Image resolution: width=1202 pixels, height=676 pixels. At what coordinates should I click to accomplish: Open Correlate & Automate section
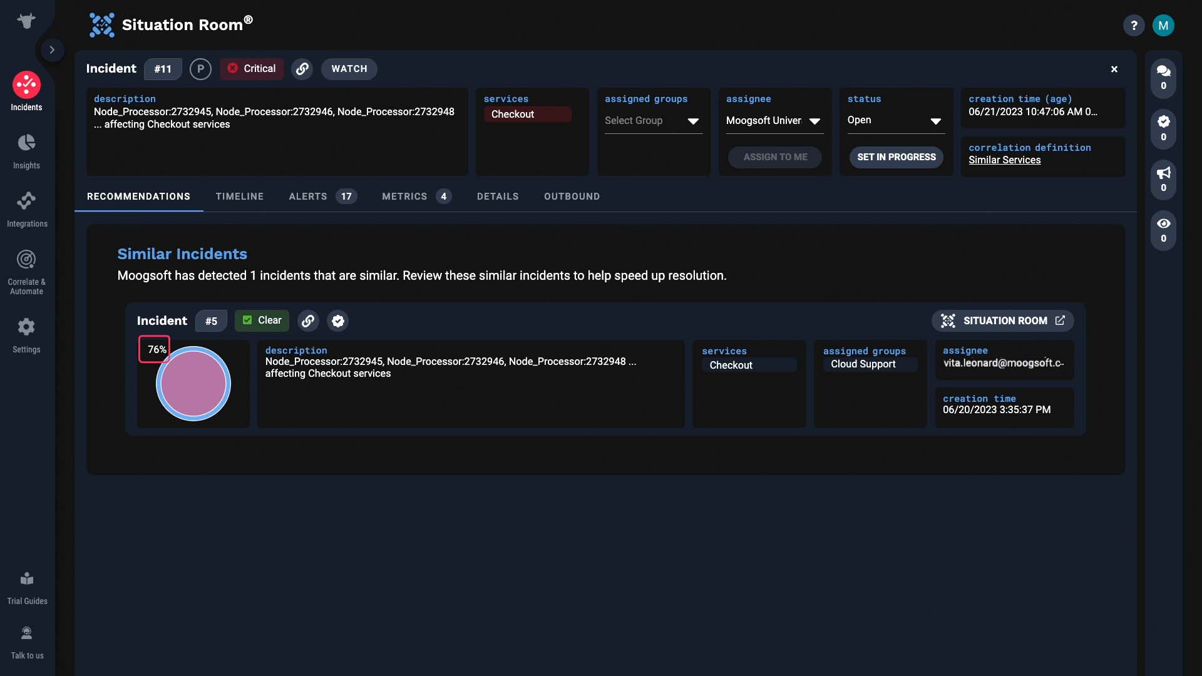click(26, 272)
